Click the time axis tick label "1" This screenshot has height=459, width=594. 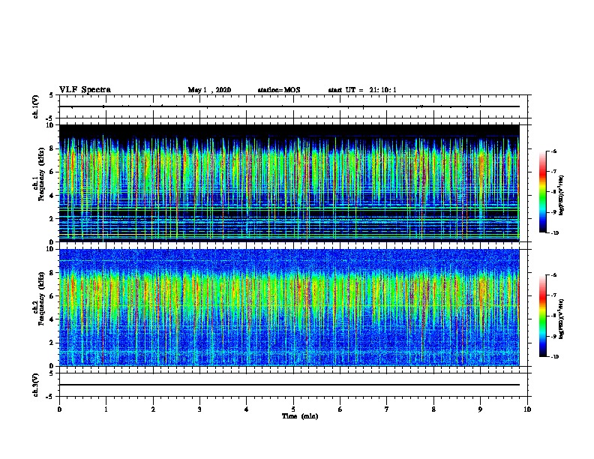[x=106, y=409]
